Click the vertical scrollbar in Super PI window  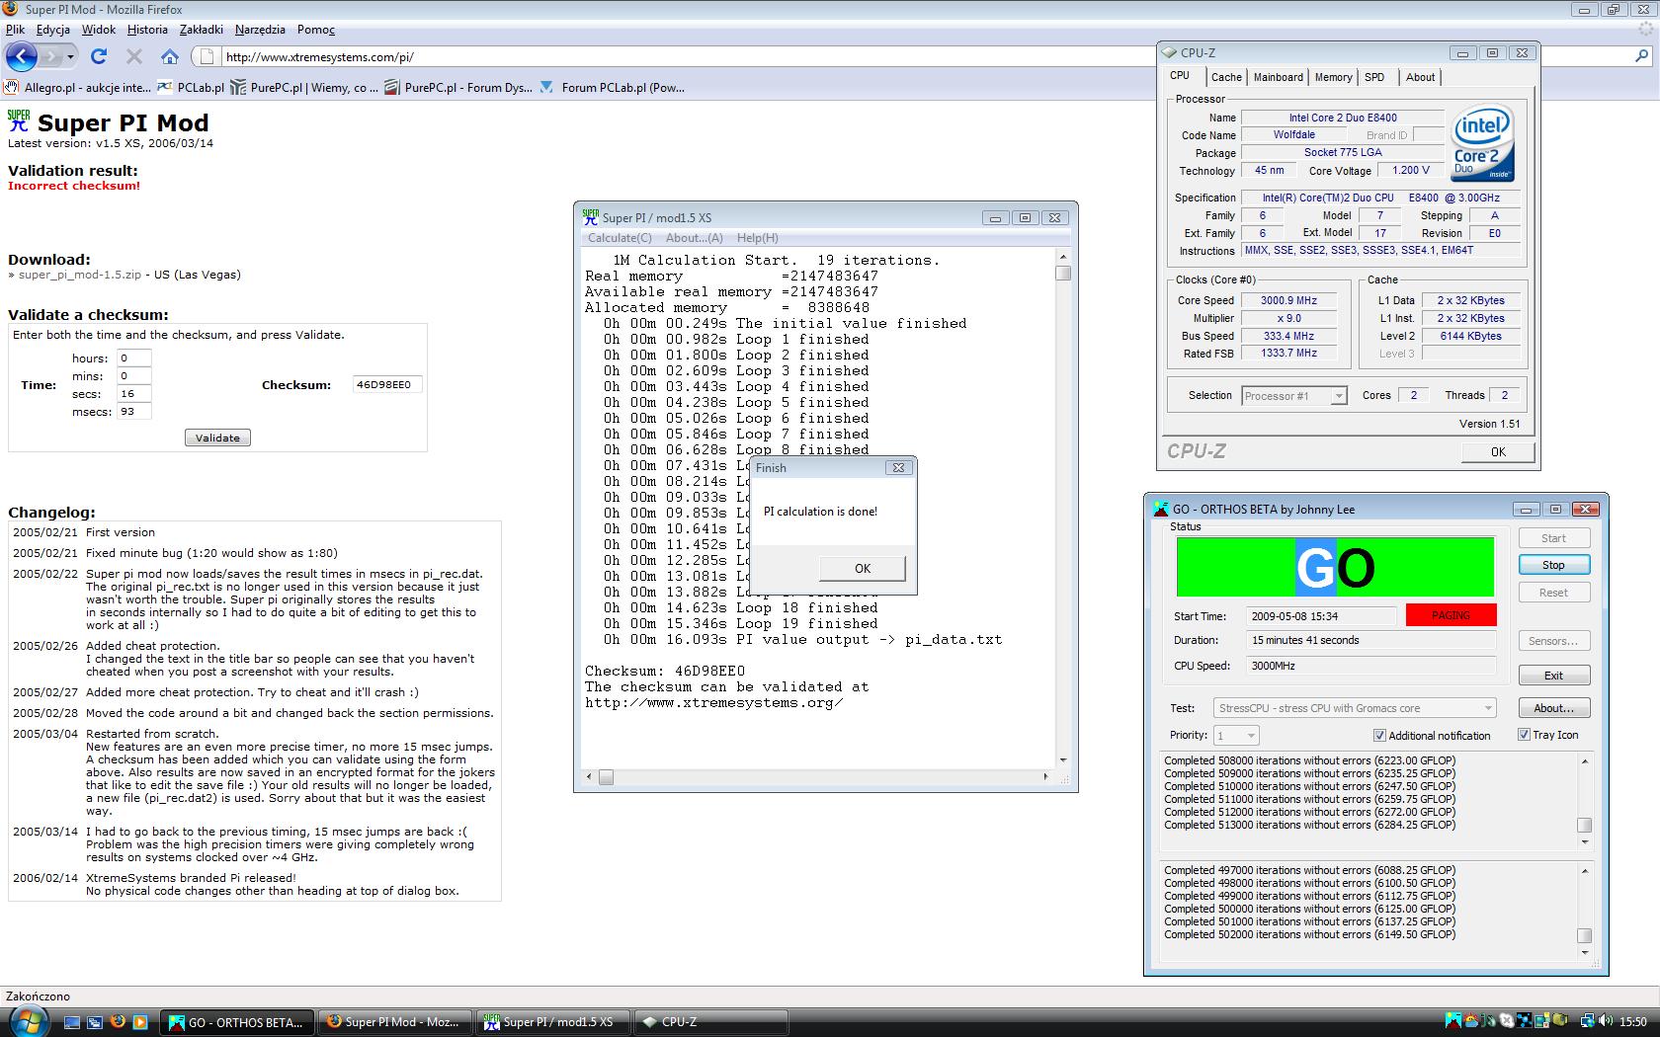point(1063,508)
